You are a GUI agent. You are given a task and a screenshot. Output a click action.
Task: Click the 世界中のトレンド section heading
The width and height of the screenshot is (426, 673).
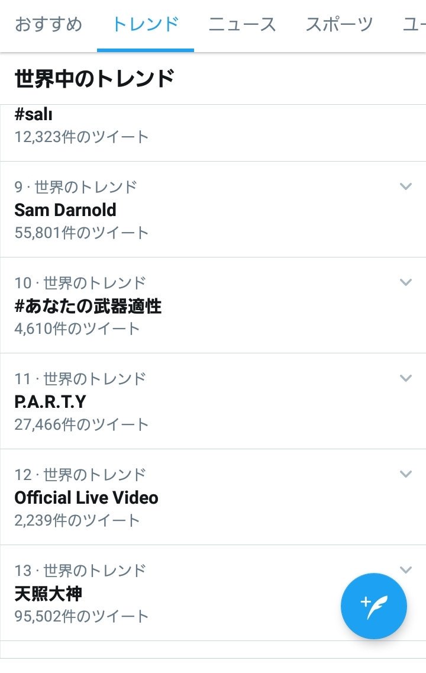94,78
